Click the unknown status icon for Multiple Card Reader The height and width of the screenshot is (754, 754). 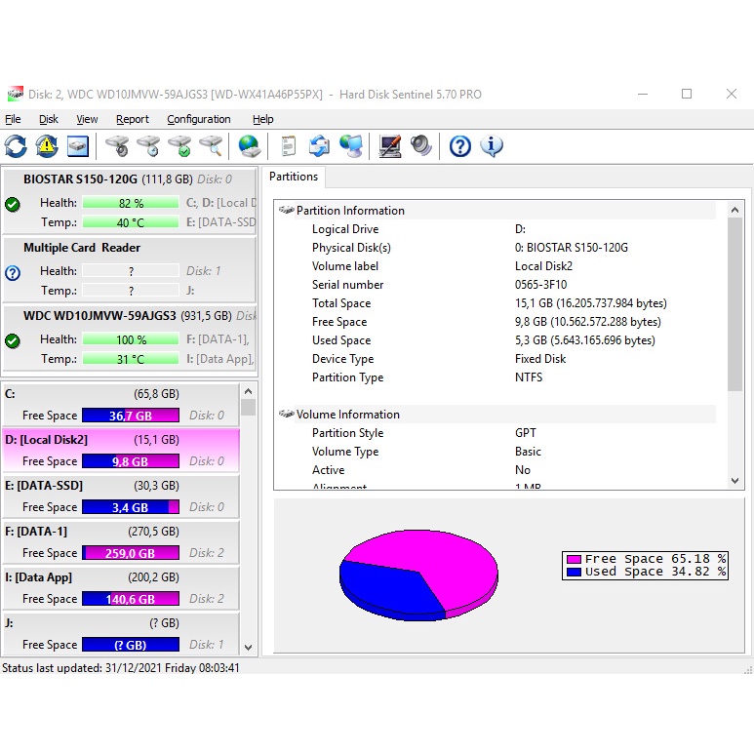[x=13, y=273]
